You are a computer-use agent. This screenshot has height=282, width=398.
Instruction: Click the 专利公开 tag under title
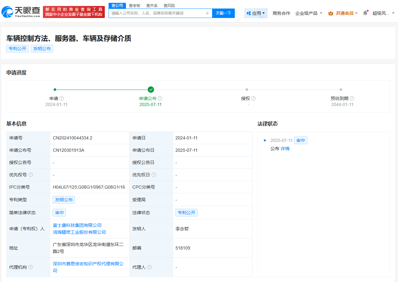(17, 49)
